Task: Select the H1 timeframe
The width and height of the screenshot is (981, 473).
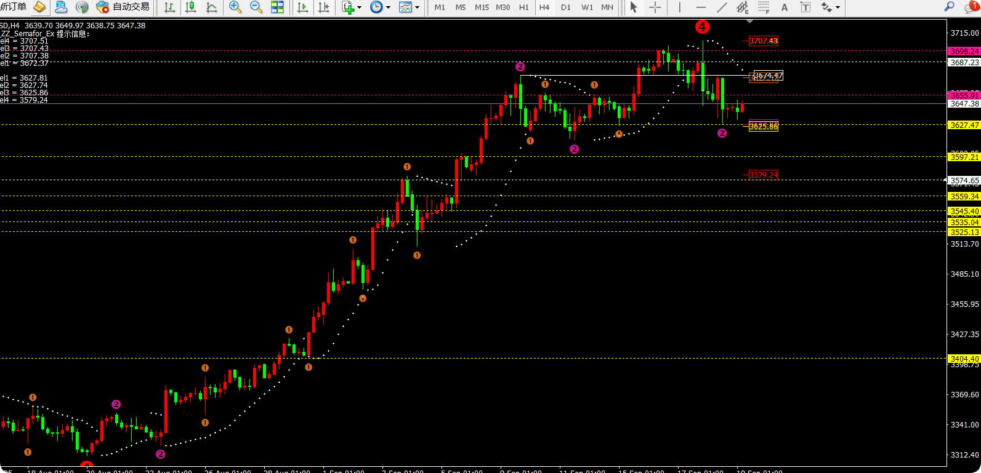Action: point(524,7)
